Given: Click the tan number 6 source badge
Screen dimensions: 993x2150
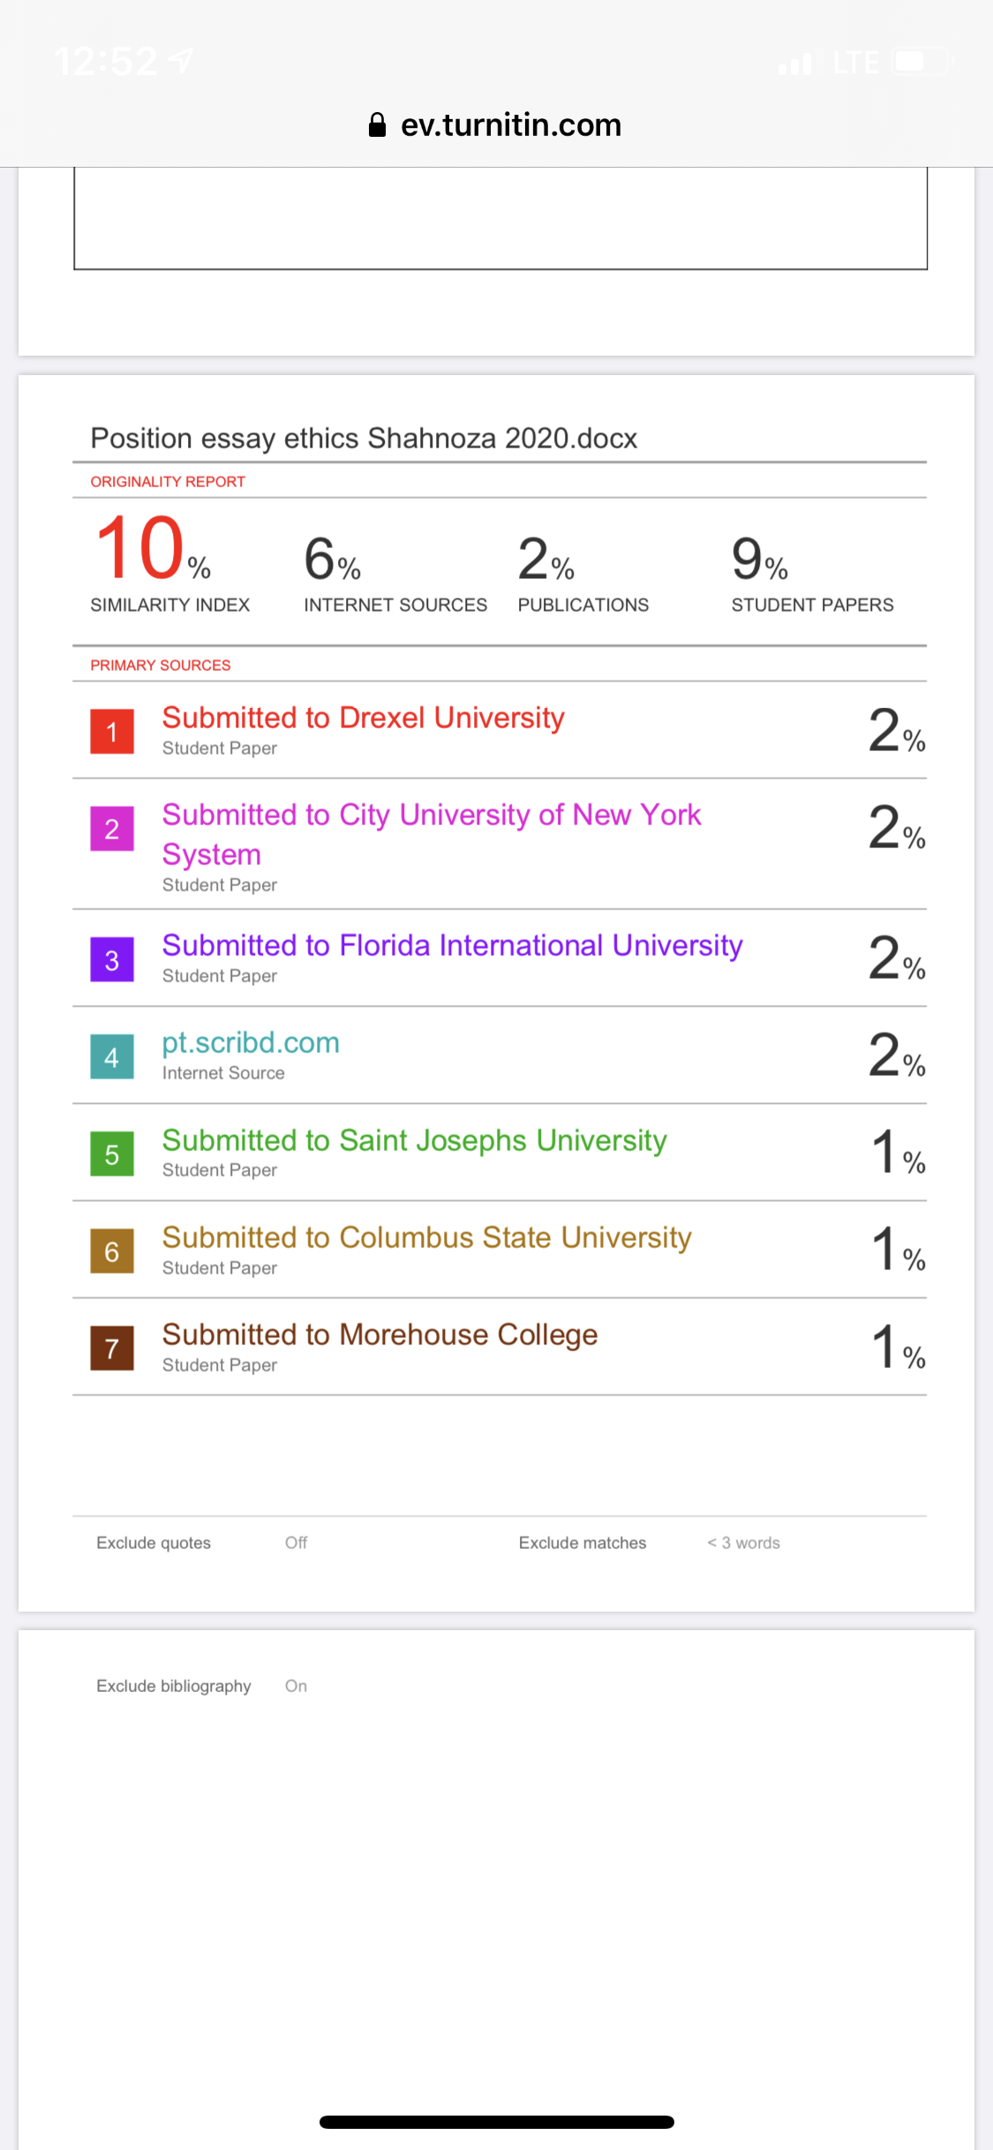Looking at the screenshot, I should [112, 1252].
